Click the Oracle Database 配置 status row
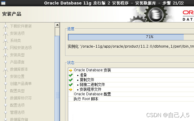The width and height of the screenshot is (194, 121). click(131, 94)
